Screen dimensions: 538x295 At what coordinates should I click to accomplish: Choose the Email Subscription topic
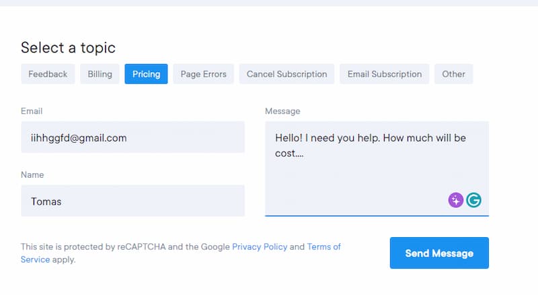(385, 74)
